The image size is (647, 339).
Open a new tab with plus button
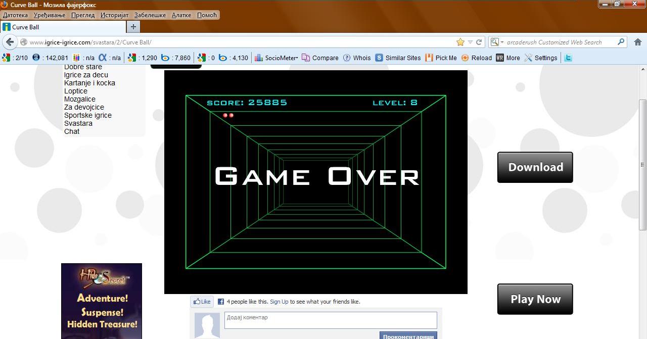[x=133, y=27]
